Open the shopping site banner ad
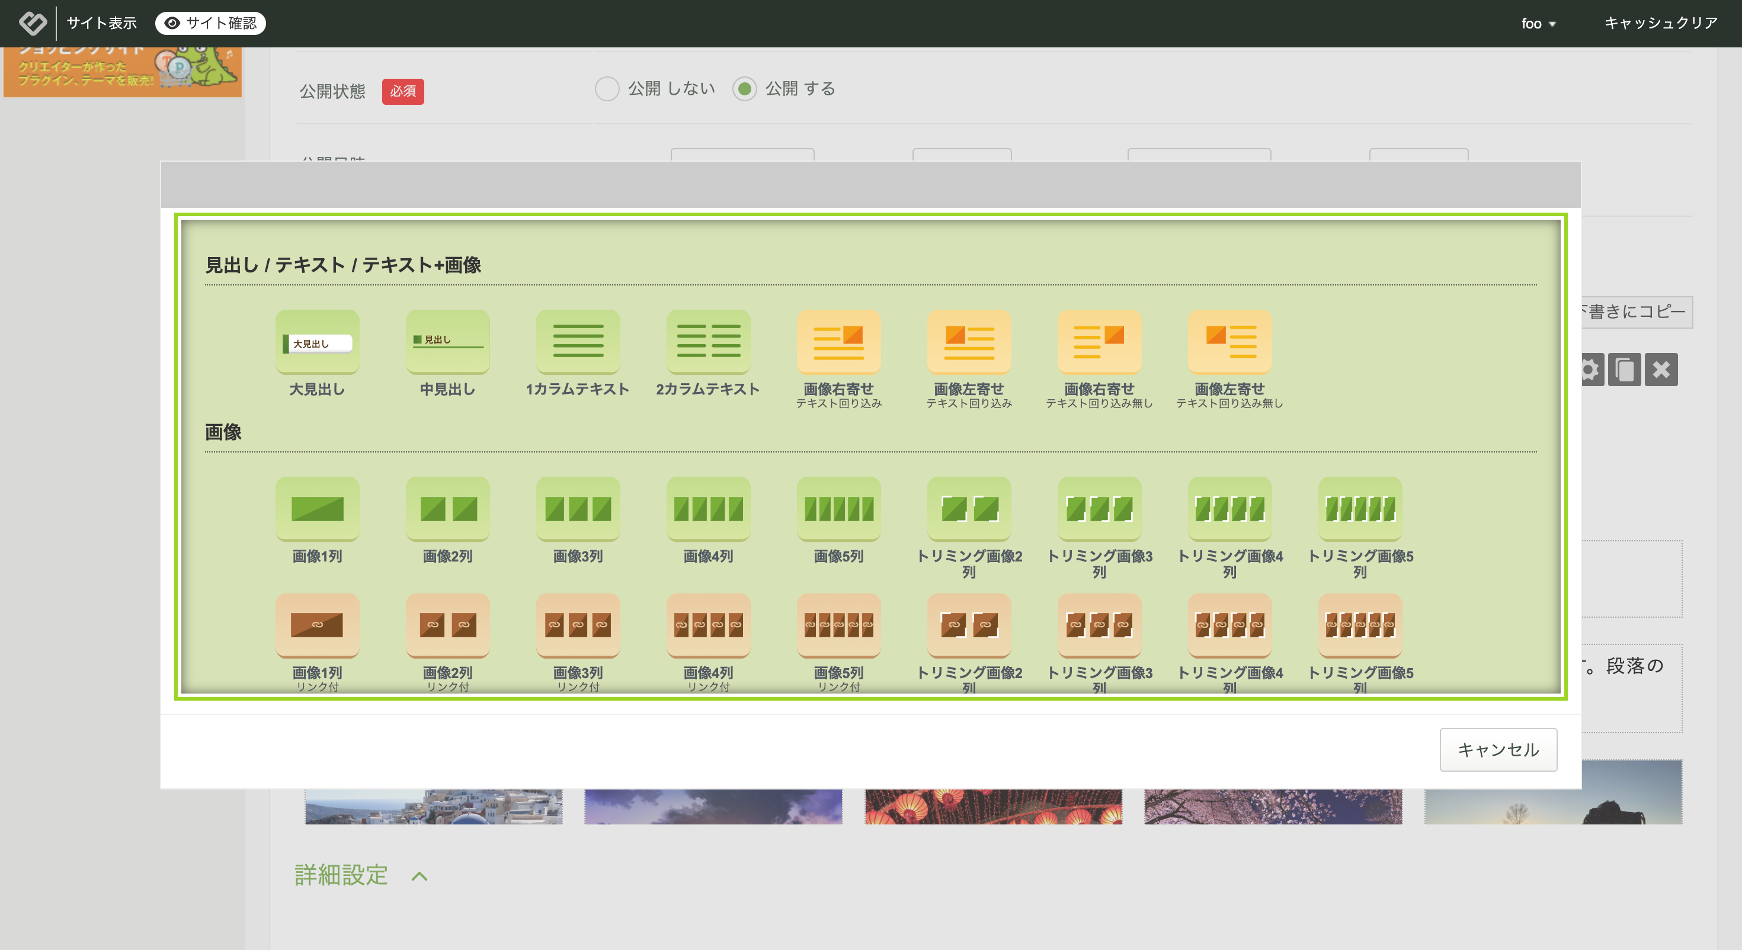 point(123,72)
